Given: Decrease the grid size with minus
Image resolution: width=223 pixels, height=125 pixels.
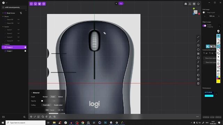Looking at the screenshot, I should 205,16.
